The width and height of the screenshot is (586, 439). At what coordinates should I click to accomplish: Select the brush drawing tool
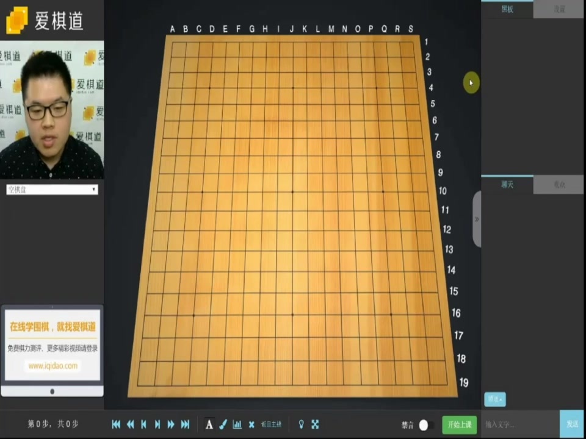[223, 424]
